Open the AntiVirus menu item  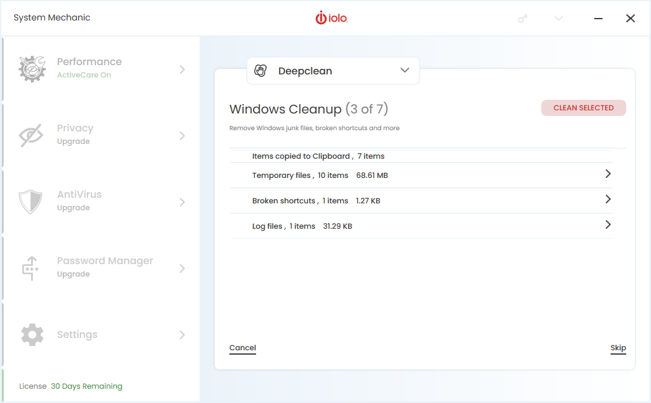(x=101, y=201)
